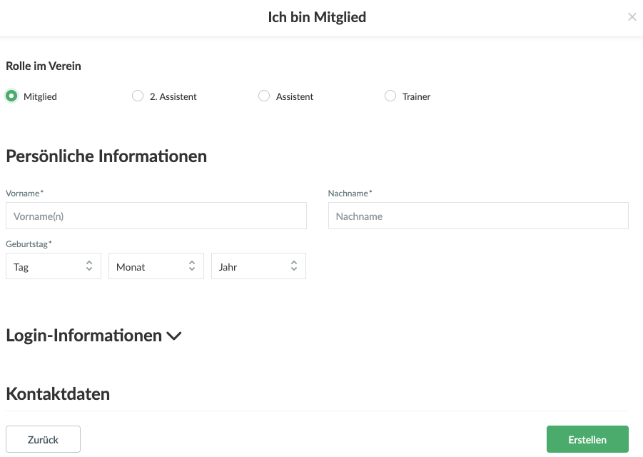This screenshot has height=457, width=643.
Task: Click the Ich bin Mitglied title
Action: [x=317, y=17]
